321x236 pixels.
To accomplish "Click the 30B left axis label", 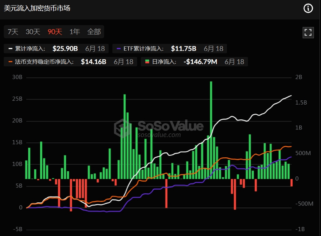I will (17, 77).
